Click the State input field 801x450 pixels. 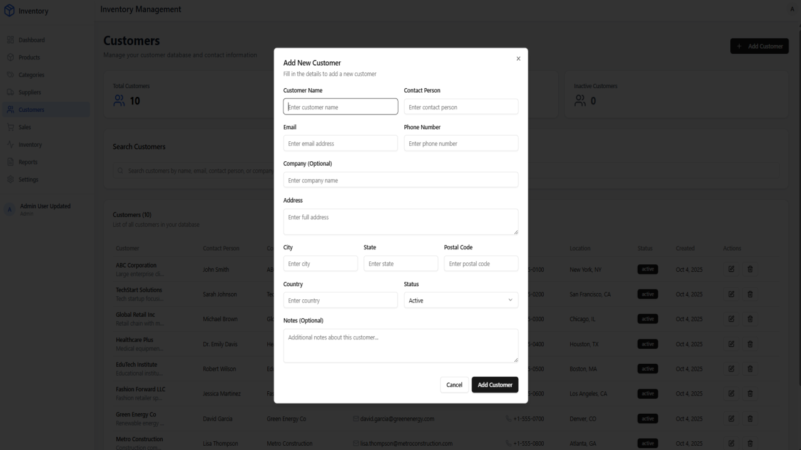[401, 264]
